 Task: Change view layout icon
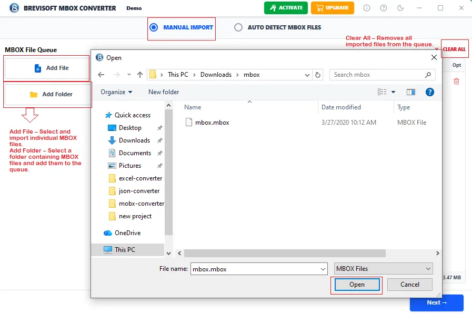382,92
